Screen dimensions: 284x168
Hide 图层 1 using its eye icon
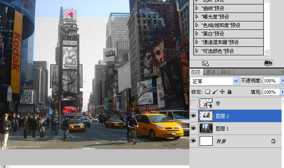(194, 129)
